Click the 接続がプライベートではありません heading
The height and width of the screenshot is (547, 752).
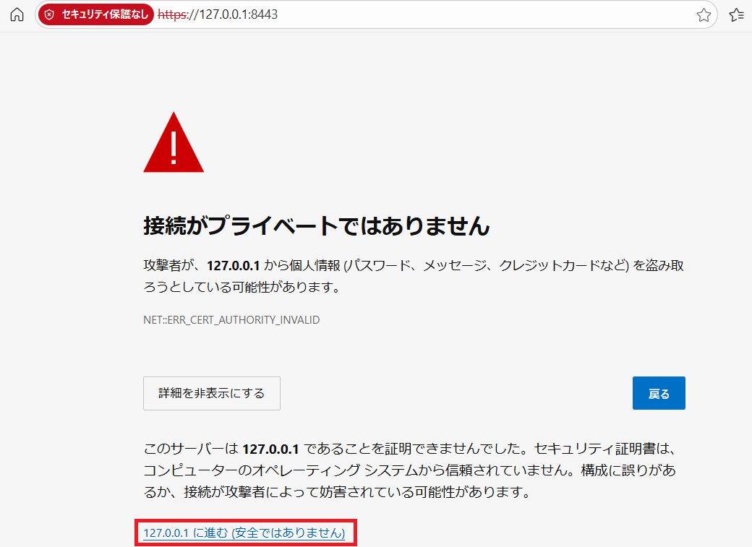317,226
